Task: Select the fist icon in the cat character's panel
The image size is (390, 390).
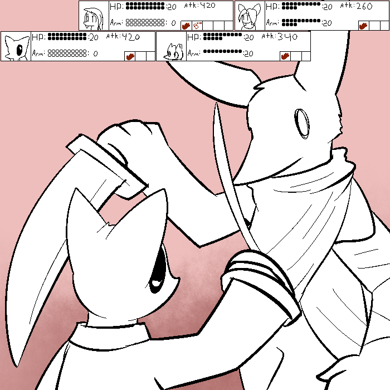Action: coord(130,56)
